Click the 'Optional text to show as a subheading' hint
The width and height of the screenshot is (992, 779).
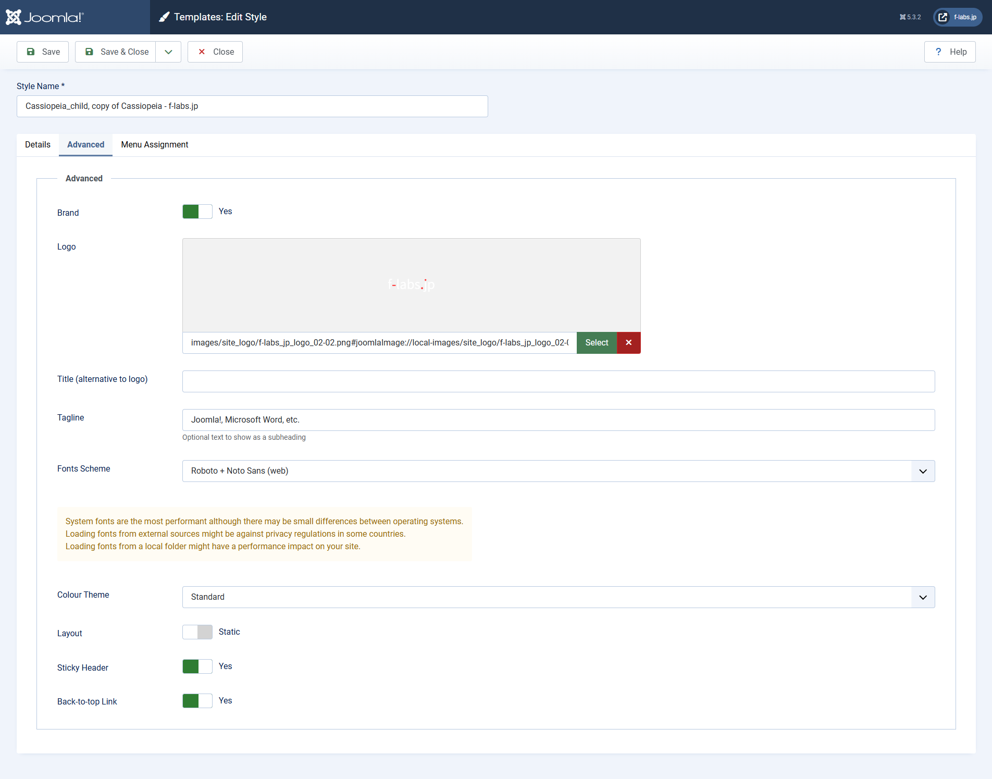tap(244, 437)
